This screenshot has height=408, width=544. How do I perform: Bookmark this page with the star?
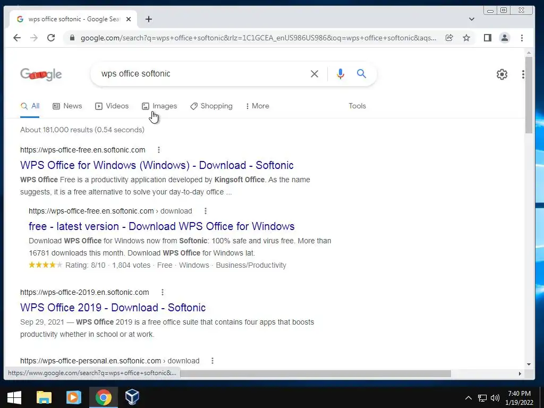466,38
